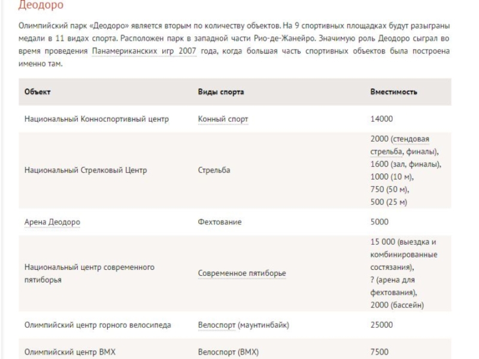Select the Олимпийский центр горного велосипеда cell

click(98, 325)
